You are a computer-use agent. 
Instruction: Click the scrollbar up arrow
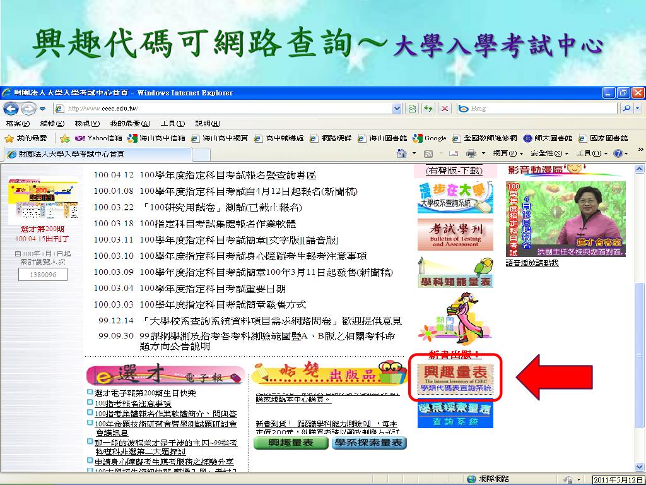pos(640,169)
